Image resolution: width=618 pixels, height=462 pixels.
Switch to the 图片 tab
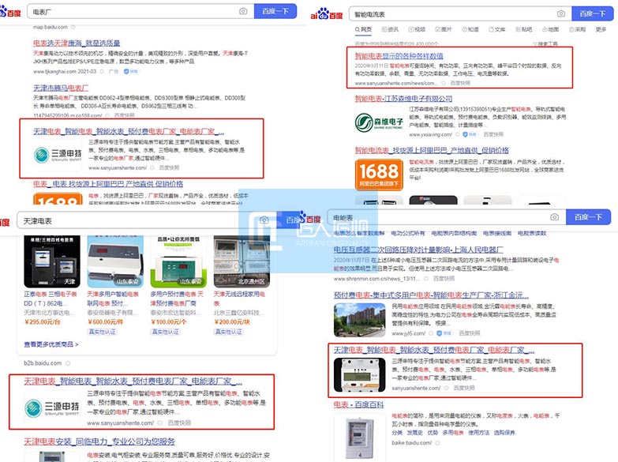click(x=444, y=29)
